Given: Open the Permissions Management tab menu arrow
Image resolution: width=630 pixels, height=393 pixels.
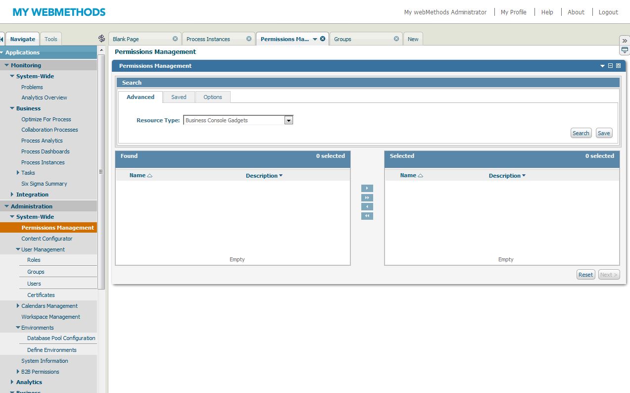Looking at the screenshot, I should coord(315,39).
